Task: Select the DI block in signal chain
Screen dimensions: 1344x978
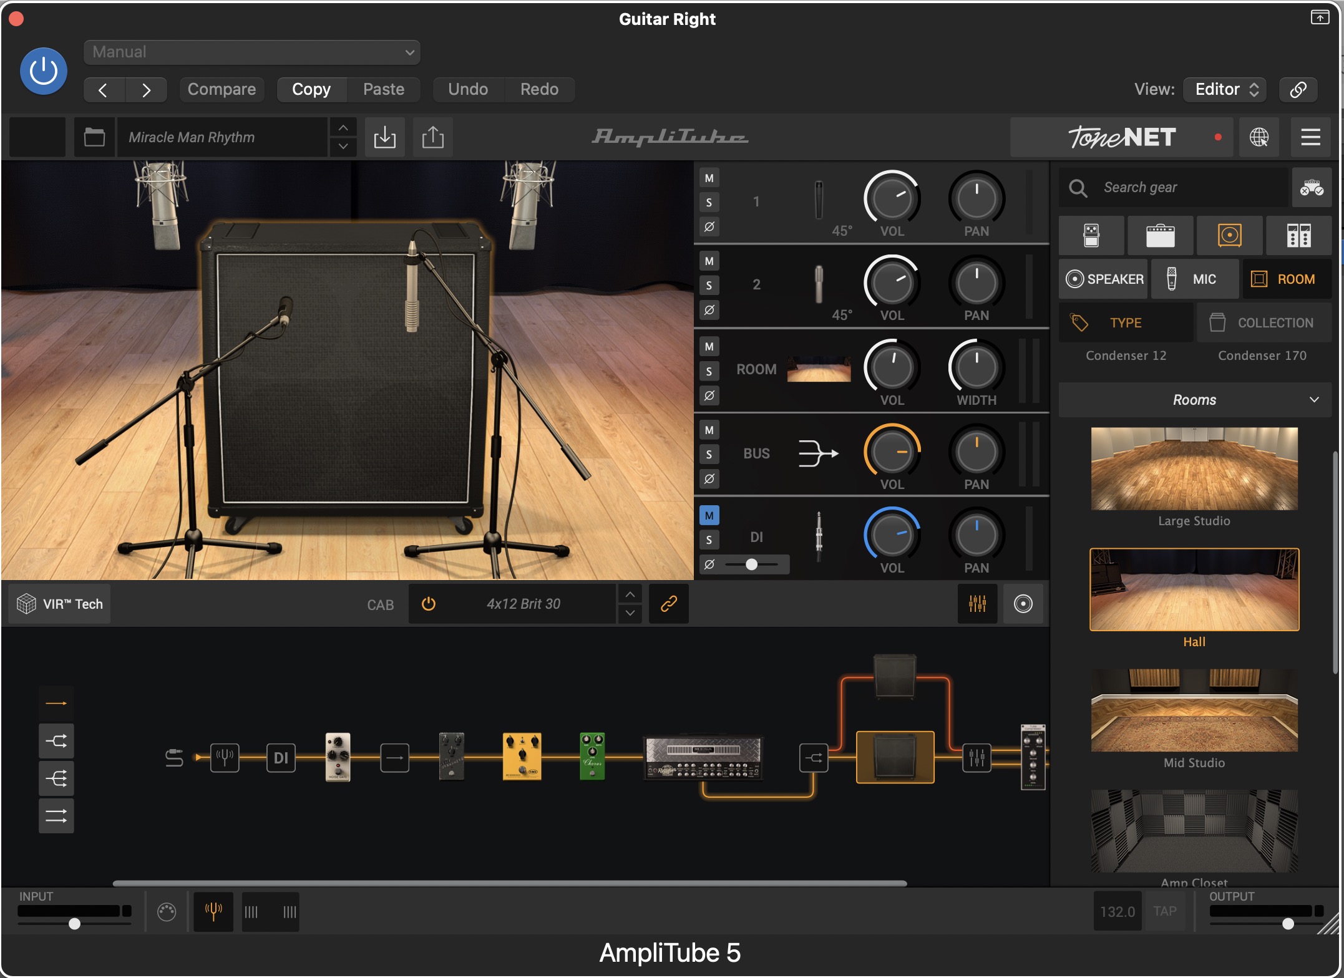Action: [x=281, y=758]
